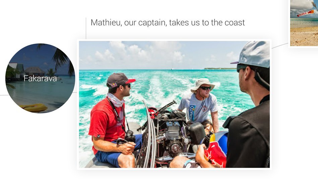Click the yellow kayak in Fakarava circle

pos(34,108)
